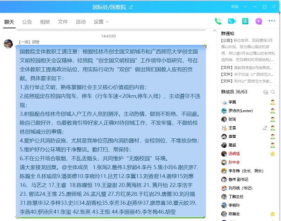Open the three-dot more options menu
The width and height of the screenshot is (281, 221).
[272, 21]
